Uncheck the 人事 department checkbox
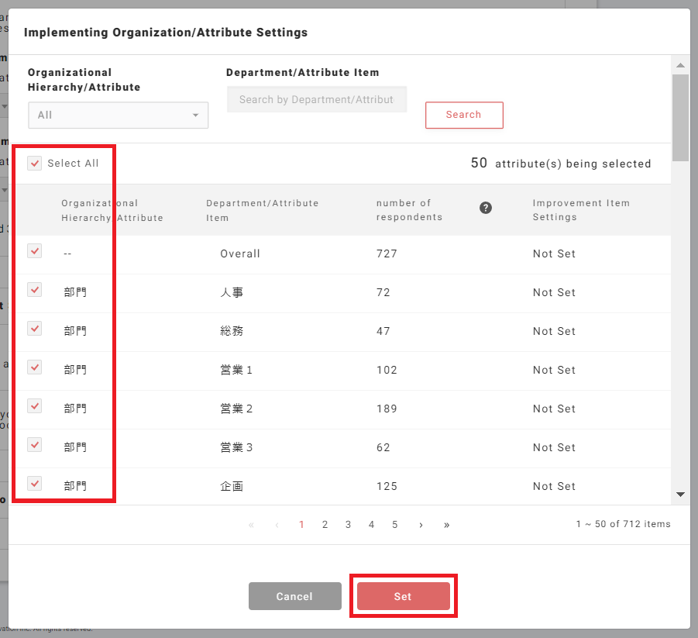The image size is (698, 638). pos(35,290)
